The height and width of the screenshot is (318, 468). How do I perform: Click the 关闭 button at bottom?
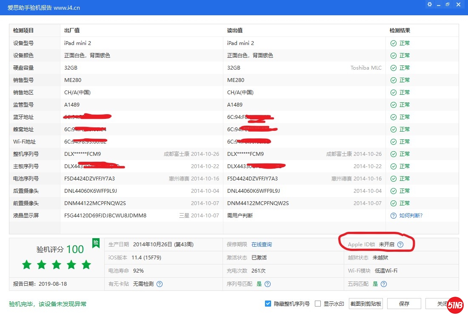438,304
